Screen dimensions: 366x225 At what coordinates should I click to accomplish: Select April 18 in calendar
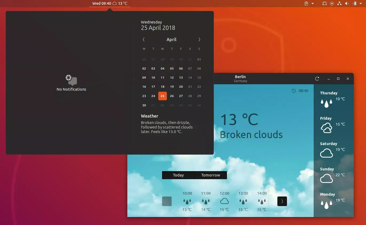pos(163,87)
